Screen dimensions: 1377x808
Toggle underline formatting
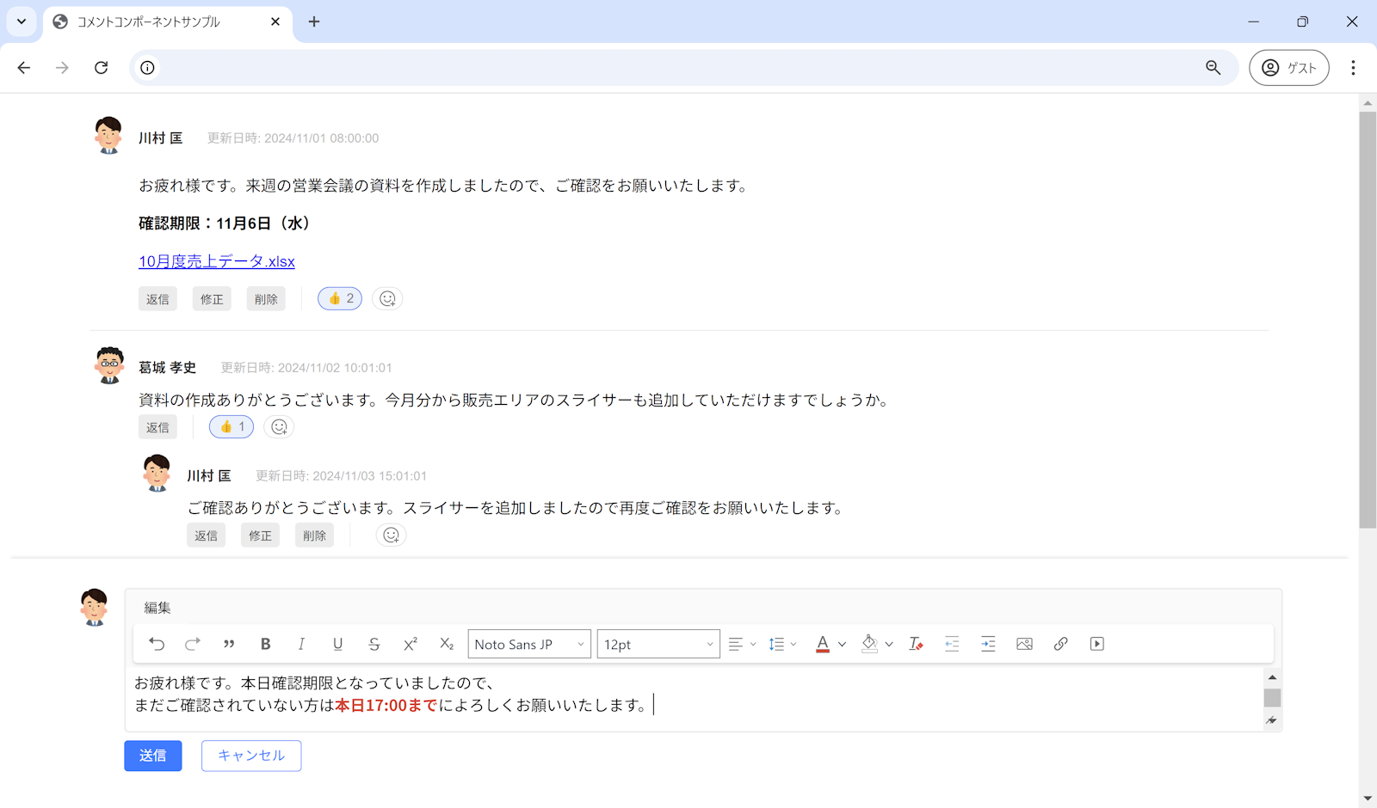337,643
